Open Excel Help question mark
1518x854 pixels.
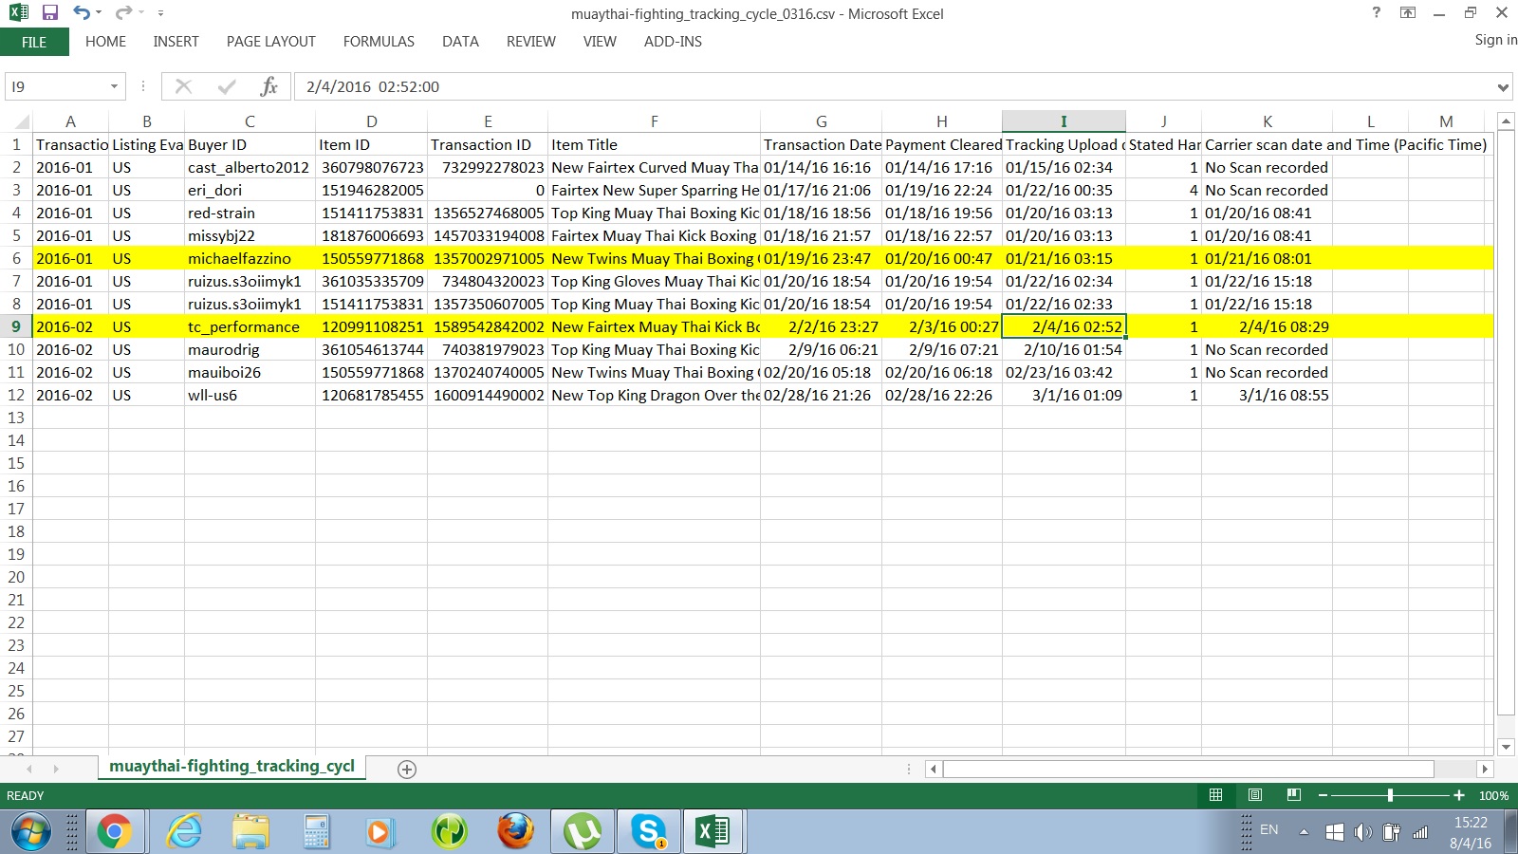coord(1376,12)
